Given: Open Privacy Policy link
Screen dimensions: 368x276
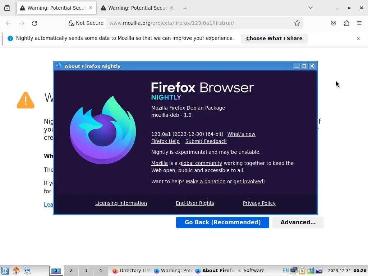Looking at the screenshot, I should coord(259,203).
